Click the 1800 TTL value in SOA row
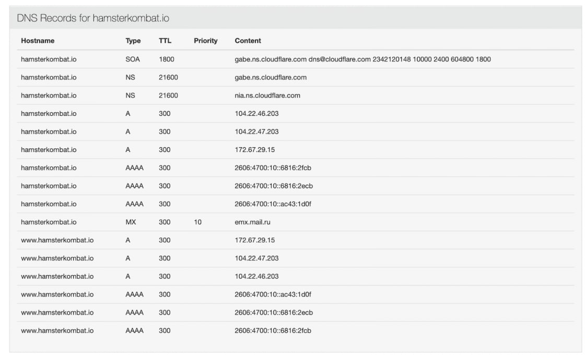This screenshot has height=358, width=585. coord(167,59)
